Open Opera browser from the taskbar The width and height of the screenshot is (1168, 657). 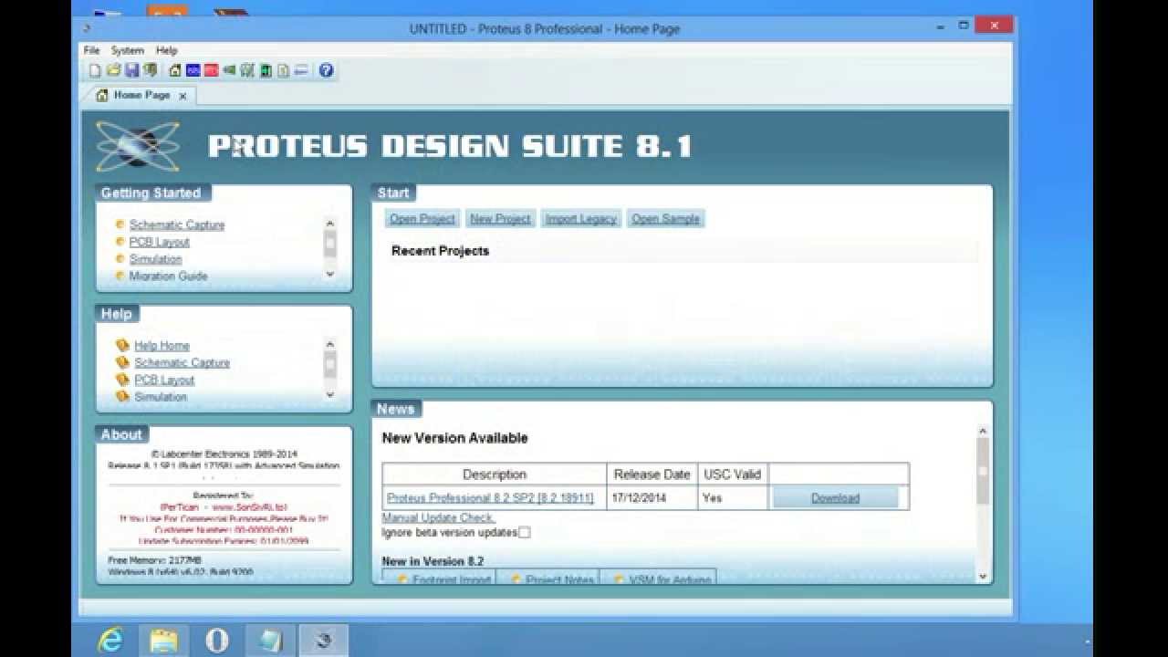[217, 641]
